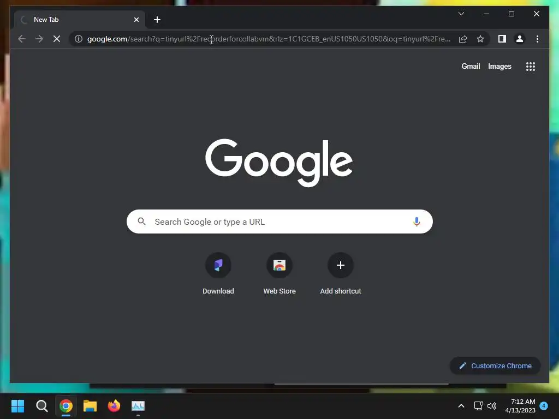The image size is (559, 419).
Task: Open the Download shortcut
Action: click(x=218, y=274)
